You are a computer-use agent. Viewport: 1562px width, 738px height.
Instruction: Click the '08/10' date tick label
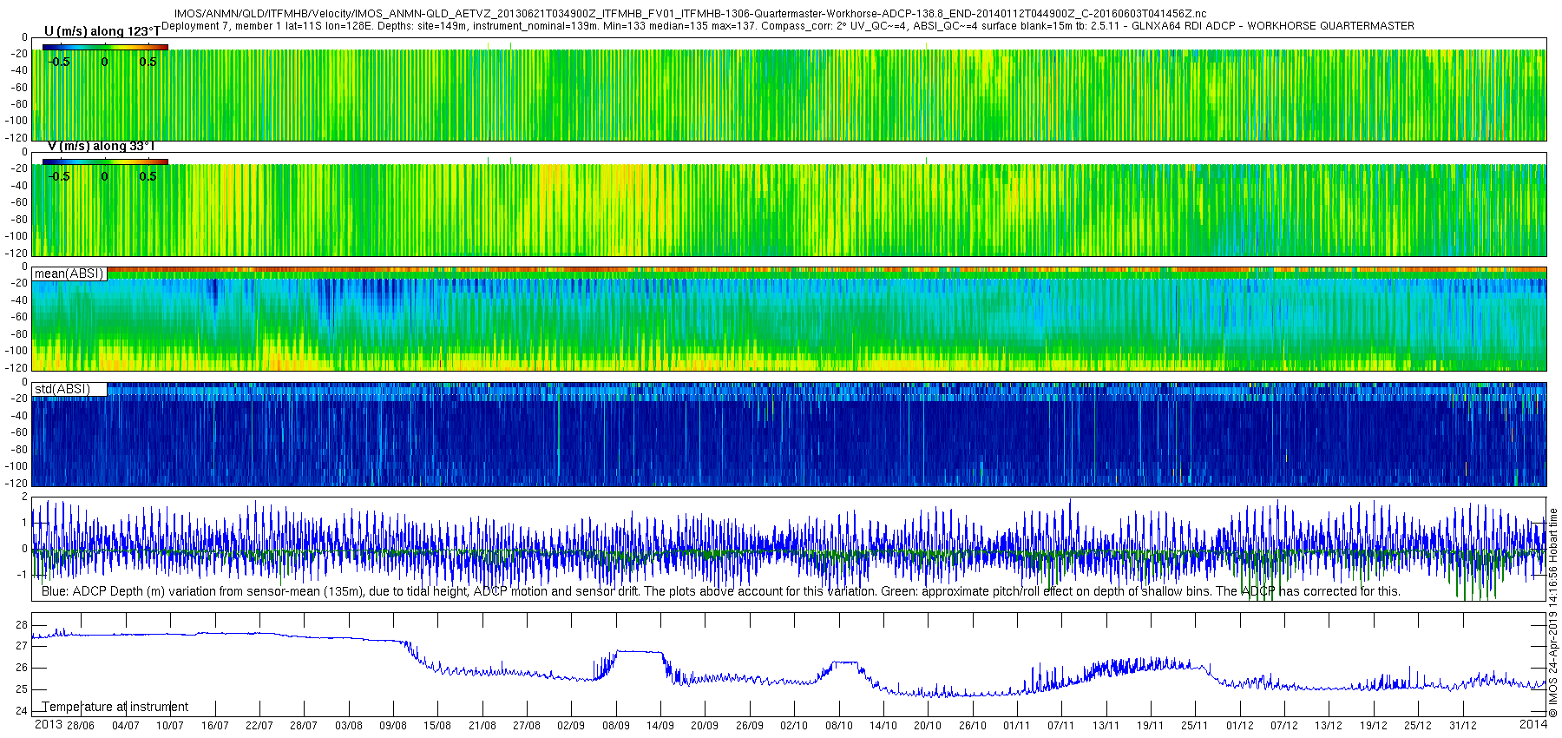pos(839,726)
